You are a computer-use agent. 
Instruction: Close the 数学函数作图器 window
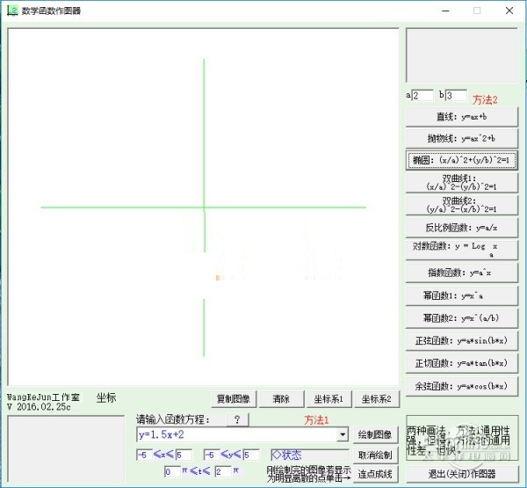[509, 11]
